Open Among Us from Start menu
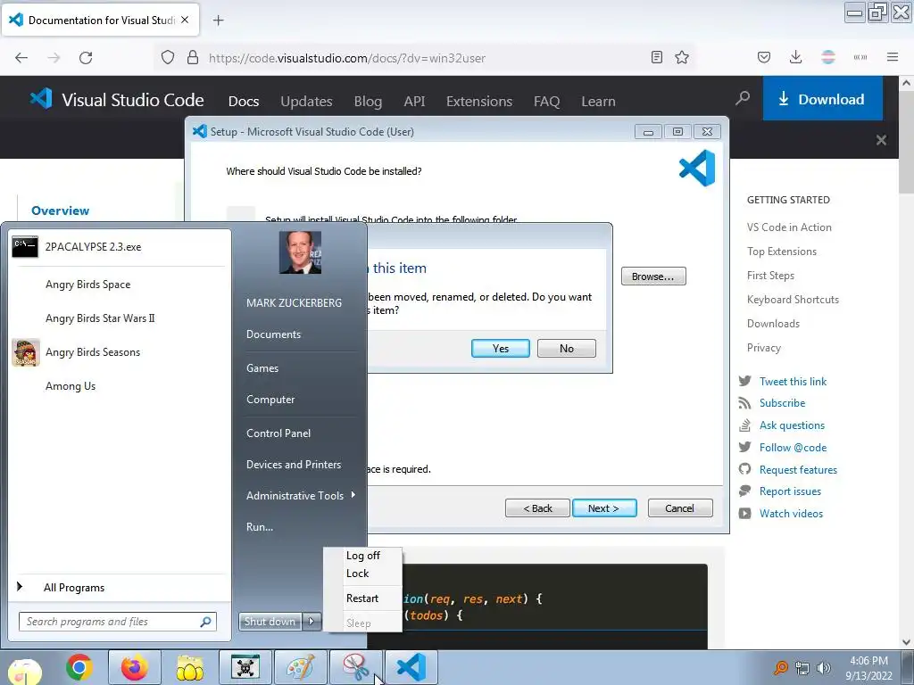Viewport: 914px width, 685px height. [x=120, y=386]
